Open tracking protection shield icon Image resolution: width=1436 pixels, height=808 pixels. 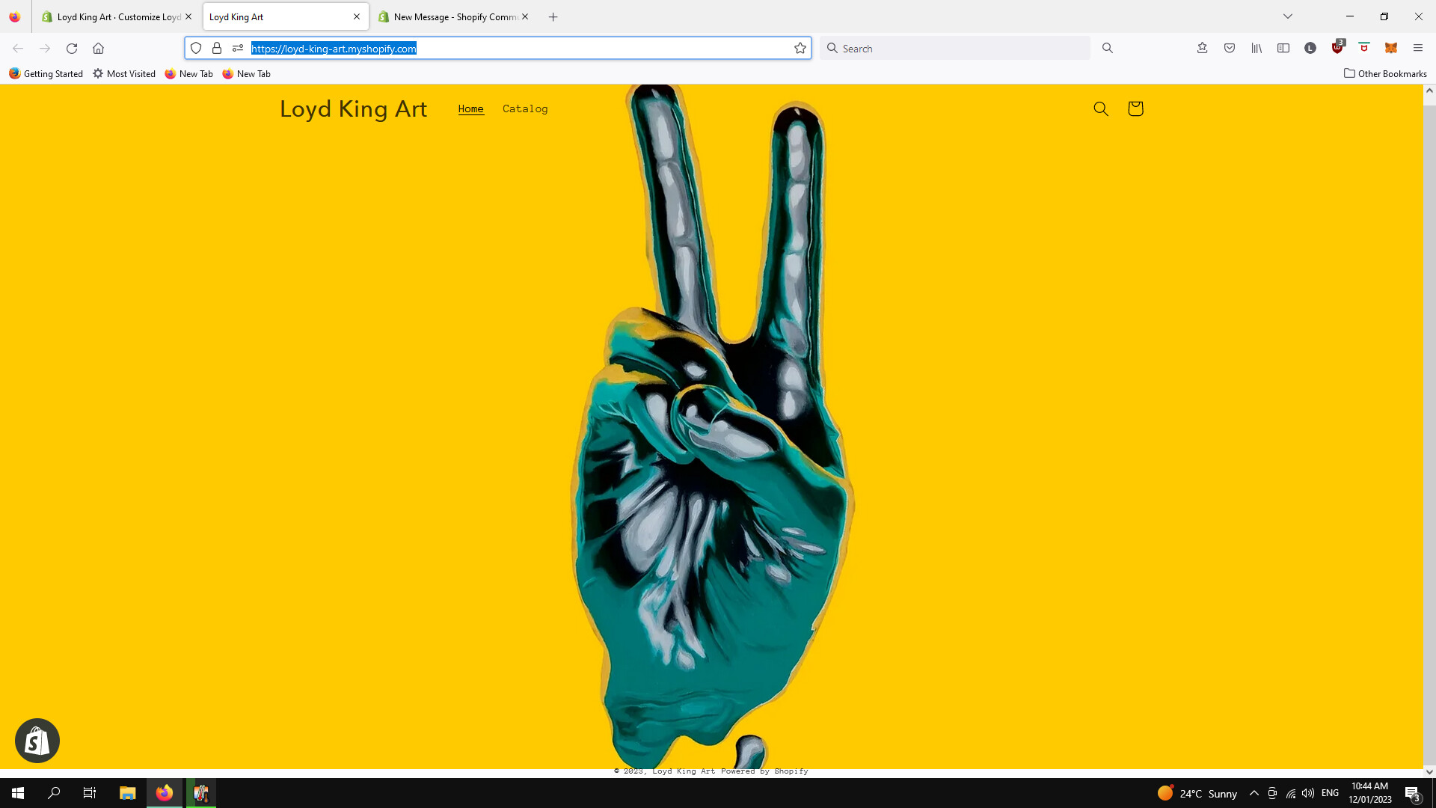pyautogui.click(x=196, y=49)
